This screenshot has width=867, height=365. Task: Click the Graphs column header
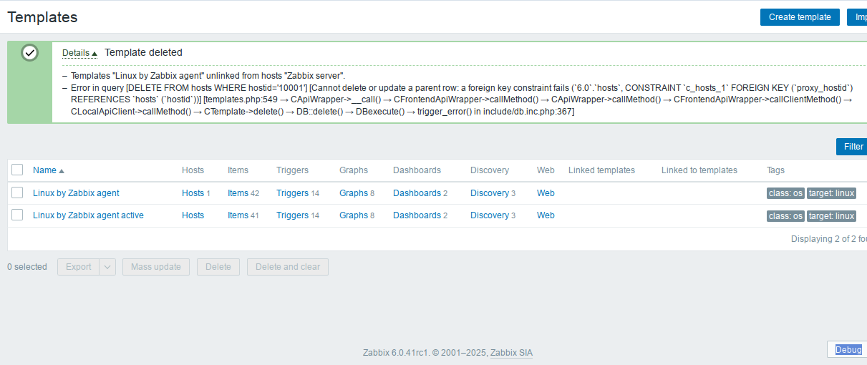[354, 170]
